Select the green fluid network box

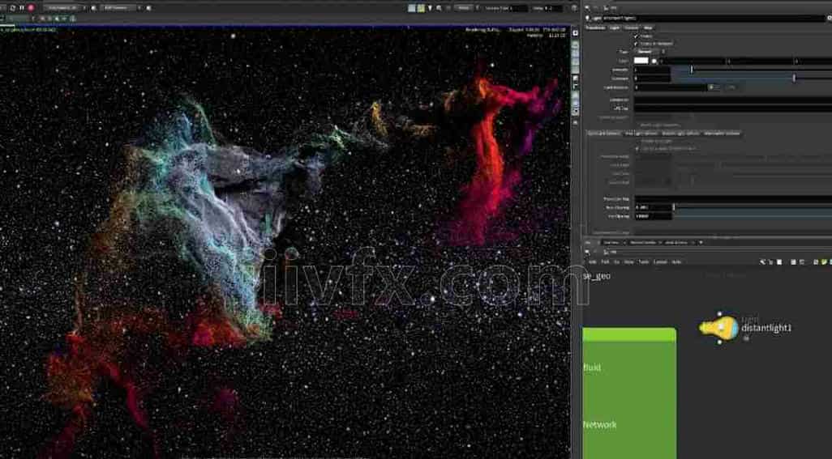(x=629, y=393)
